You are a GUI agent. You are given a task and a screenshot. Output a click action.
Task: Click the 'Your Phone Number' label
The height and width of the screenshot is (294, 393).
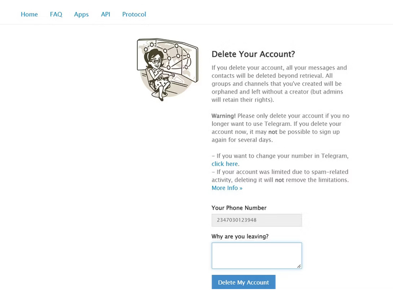[x=239, y=208]
